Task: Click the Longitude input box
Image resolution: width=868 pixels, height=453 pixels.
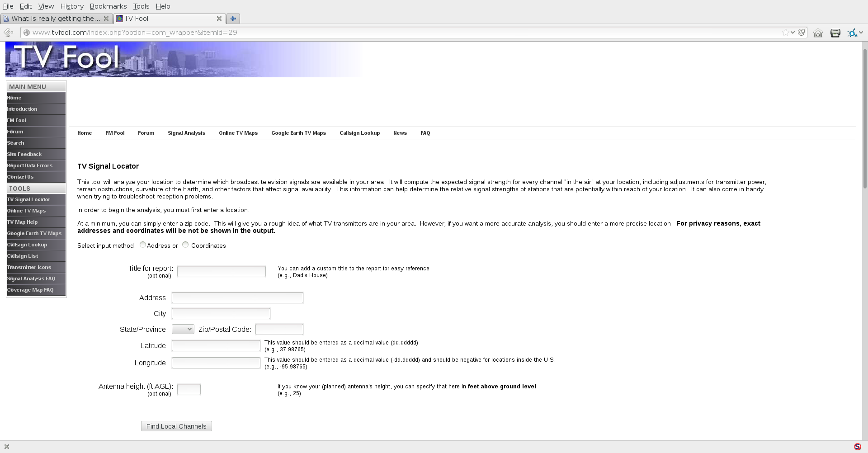Action: tap(216, 363)
